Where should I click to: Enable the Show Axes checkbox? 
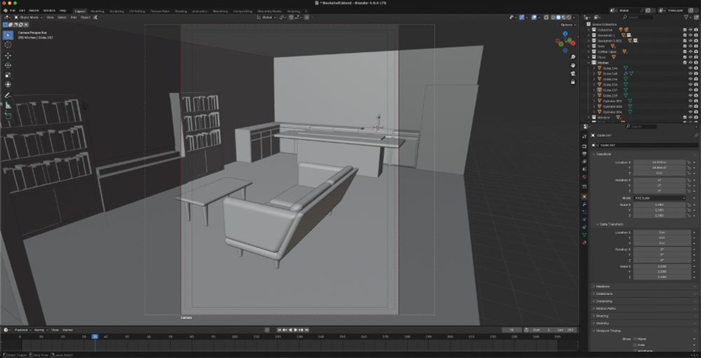pos(635,345)
